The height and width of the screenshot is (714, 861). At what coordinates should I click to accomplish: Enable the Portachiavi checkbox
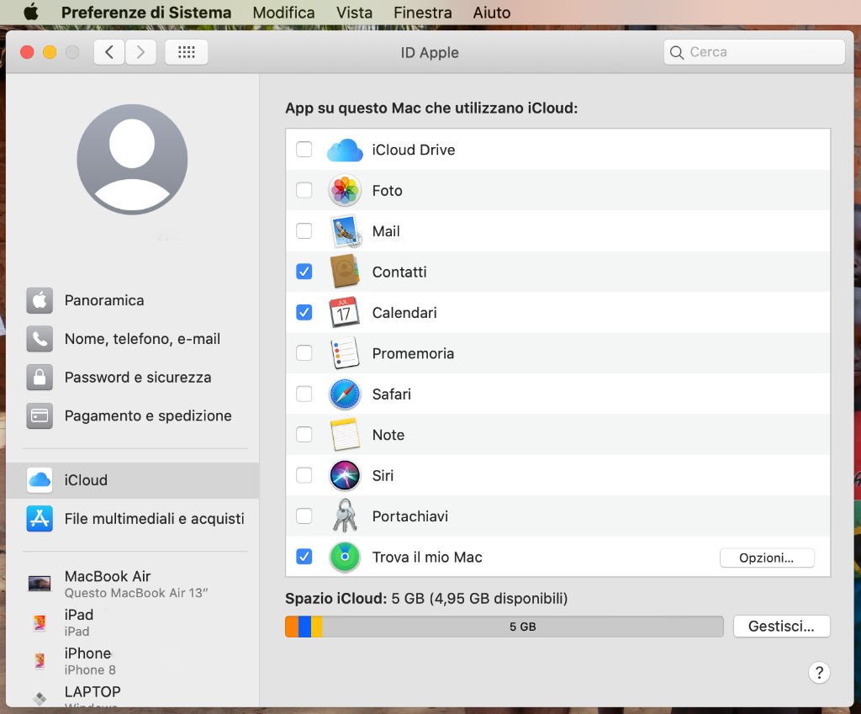pyautogui.click(x=304, y=516)
